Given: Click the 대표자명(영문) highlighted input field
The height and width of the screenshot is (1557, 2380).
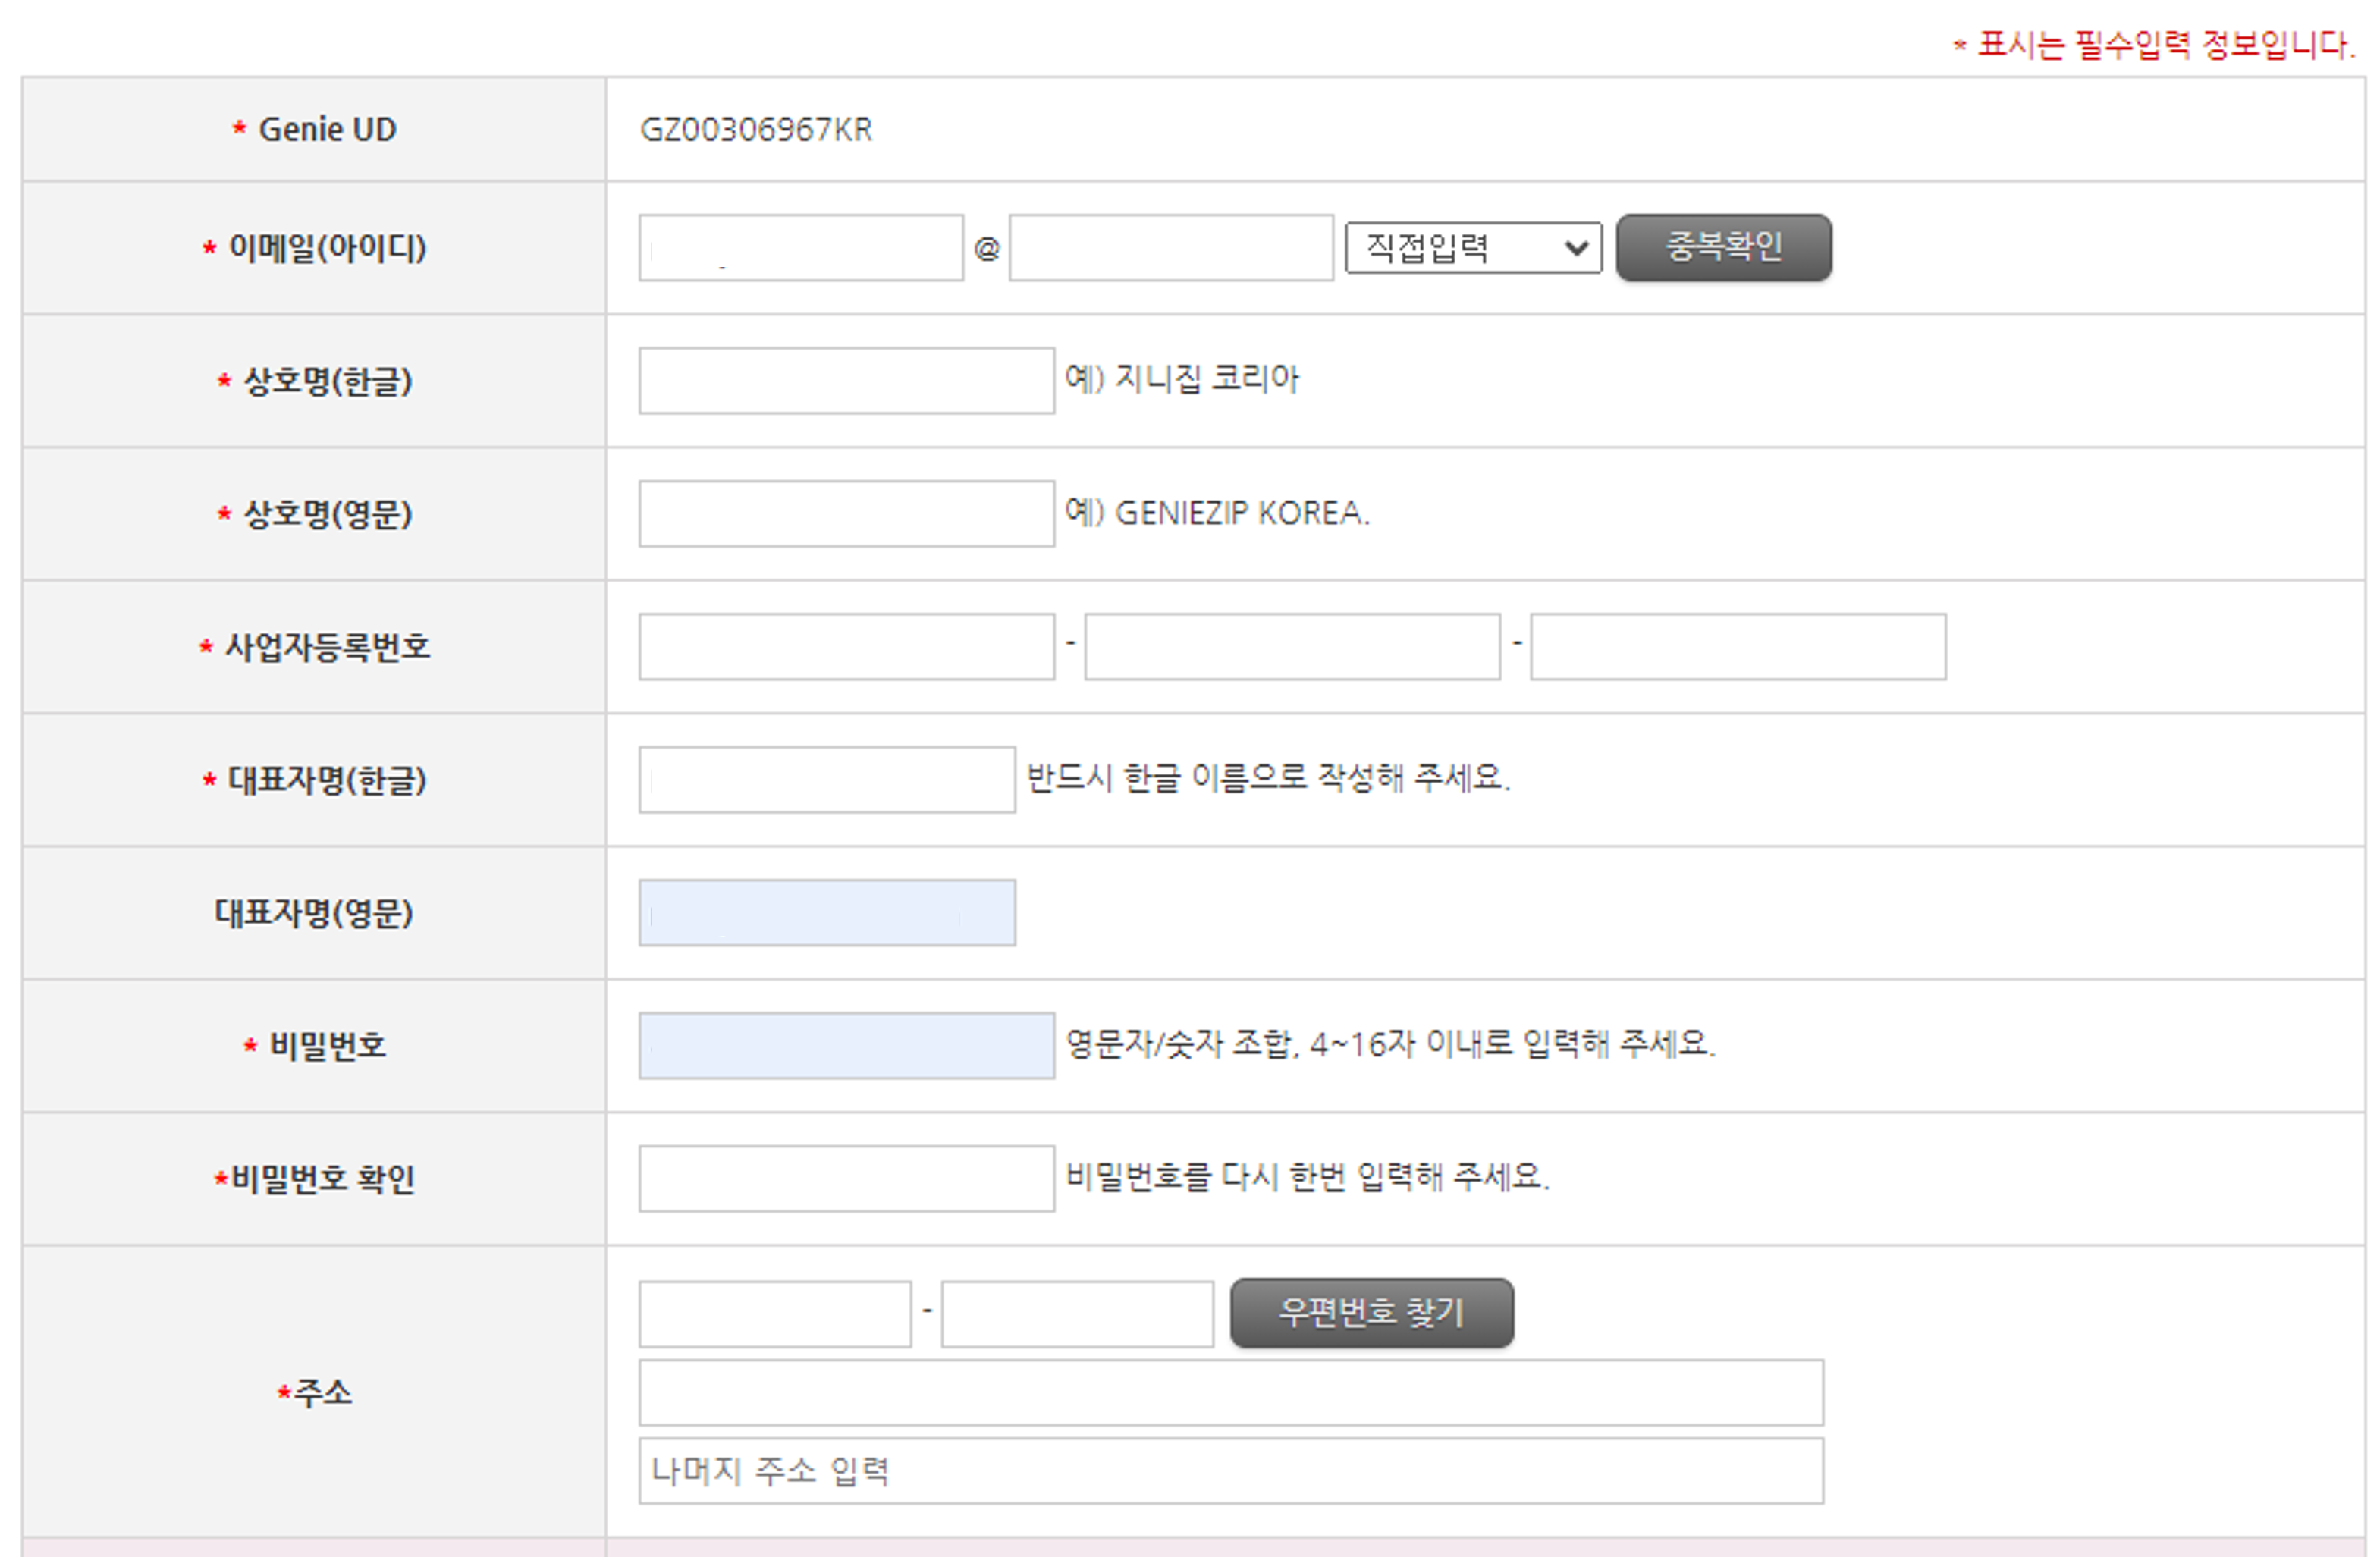Looking at the screenshot, I should click(826, 912).
